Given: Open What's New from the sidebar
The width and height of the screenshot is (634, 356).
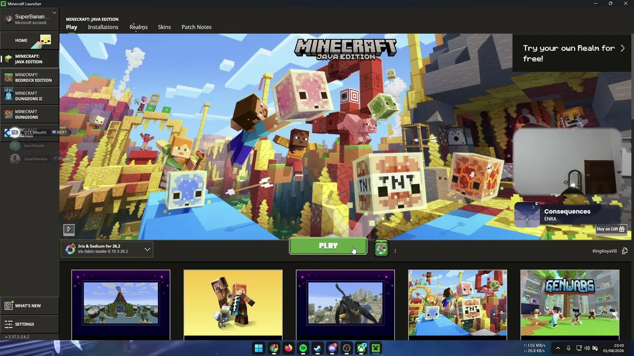Looking at the screenshot, I should (x=30, y=306).
